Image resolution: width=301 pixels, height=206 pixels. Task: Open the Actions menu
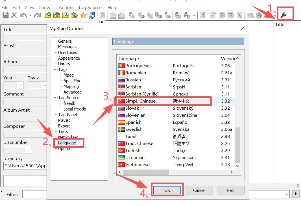click(x=66, y=8)
